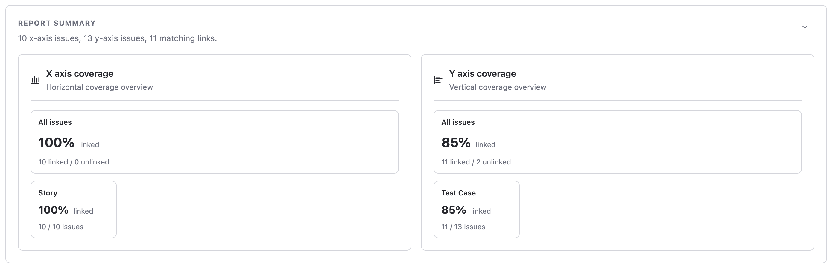Click the Story coverage tile
833x268 pixels.
(x=73, y=209)
